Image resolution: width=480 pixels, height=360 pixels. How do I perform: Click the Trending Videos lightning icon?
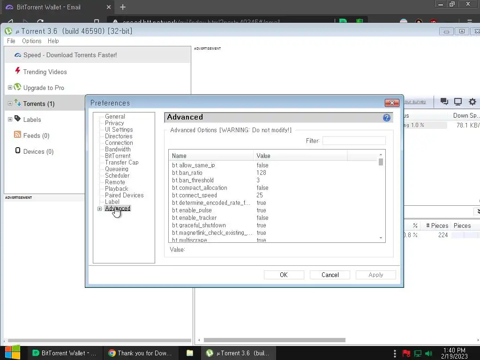[x=18, y=71]
